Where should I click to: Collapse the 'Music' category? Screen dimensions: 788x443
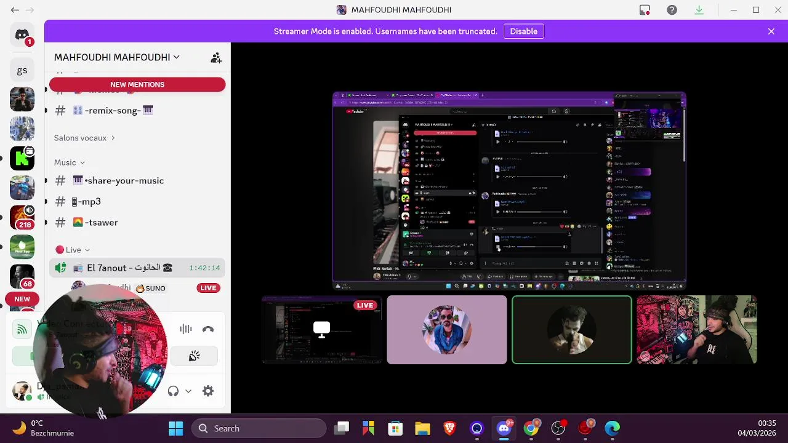(69, 162)
